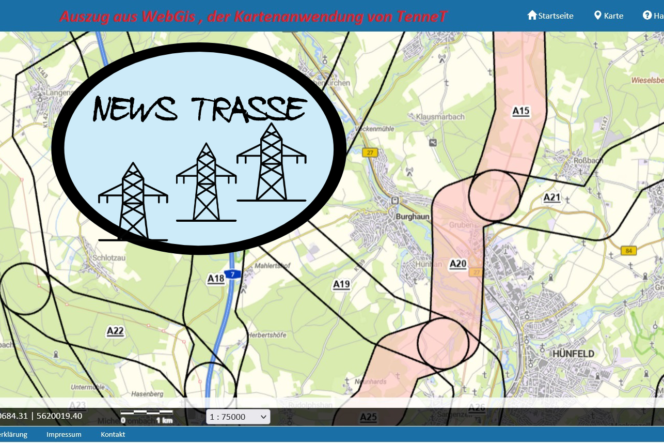Select corridor segment label A15
This screenshot has width=664, height=443.
(x=521, y=111)
